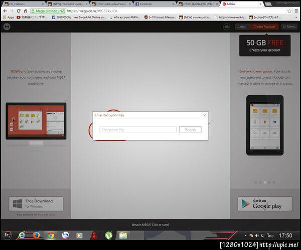Click the 50 GB FREE create account box
Viewport: 301px width, 250px height.
(x=265, y=46)
